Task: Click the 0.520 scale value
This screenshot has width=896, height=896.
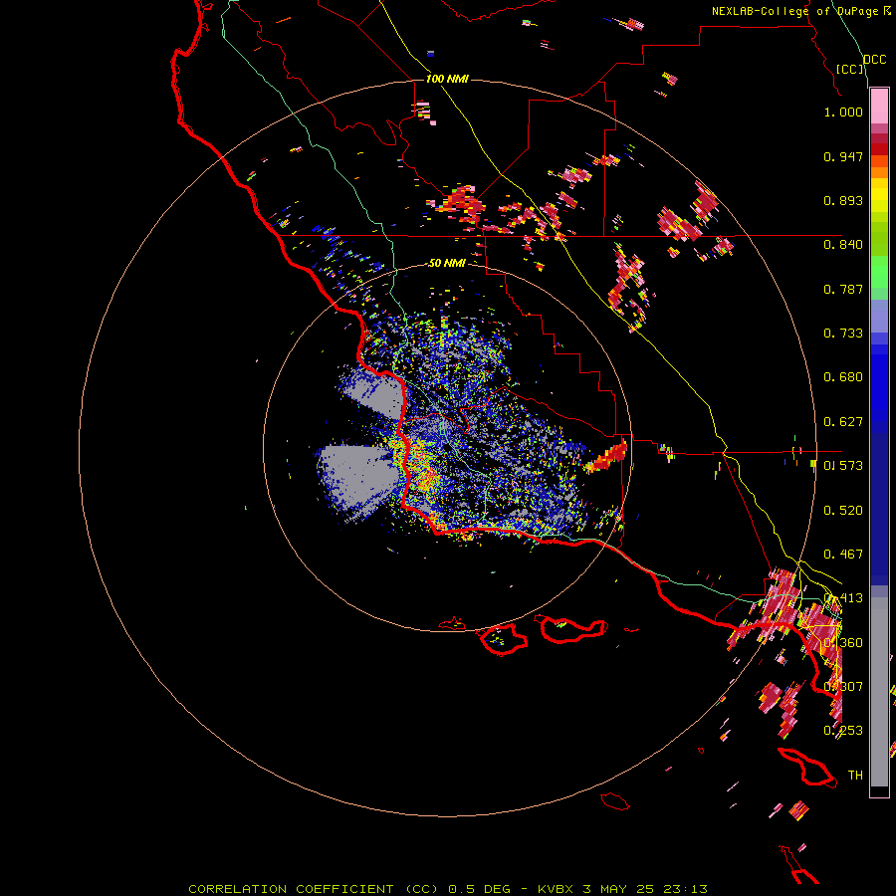Action: (x=843, y=510)
